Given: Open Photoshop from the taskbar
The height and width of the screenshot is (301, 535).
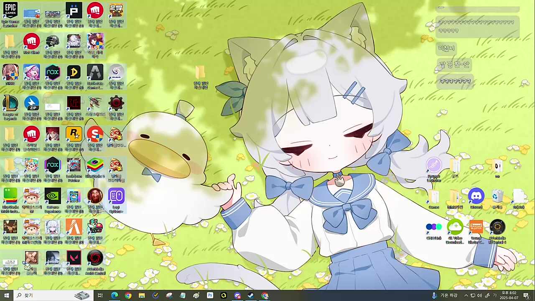Looking at the screenshot, I should [x=210, y=296].
